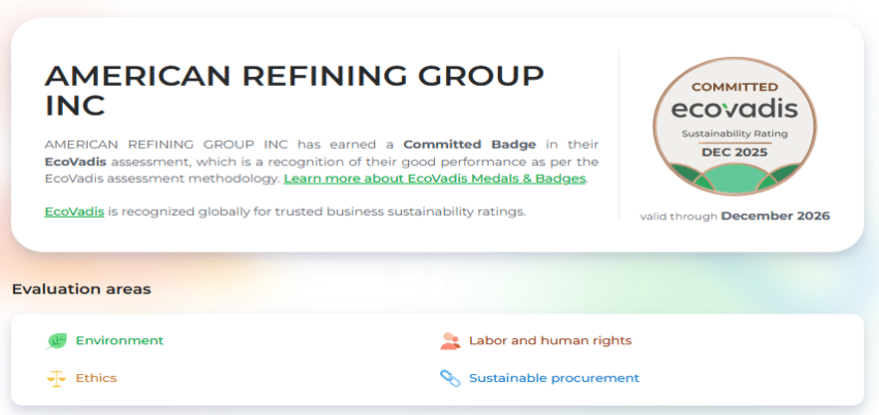Viewport: 879px width, 415px height.
Task: Click the Evaluation areas section heading
Action: point(82,289)
